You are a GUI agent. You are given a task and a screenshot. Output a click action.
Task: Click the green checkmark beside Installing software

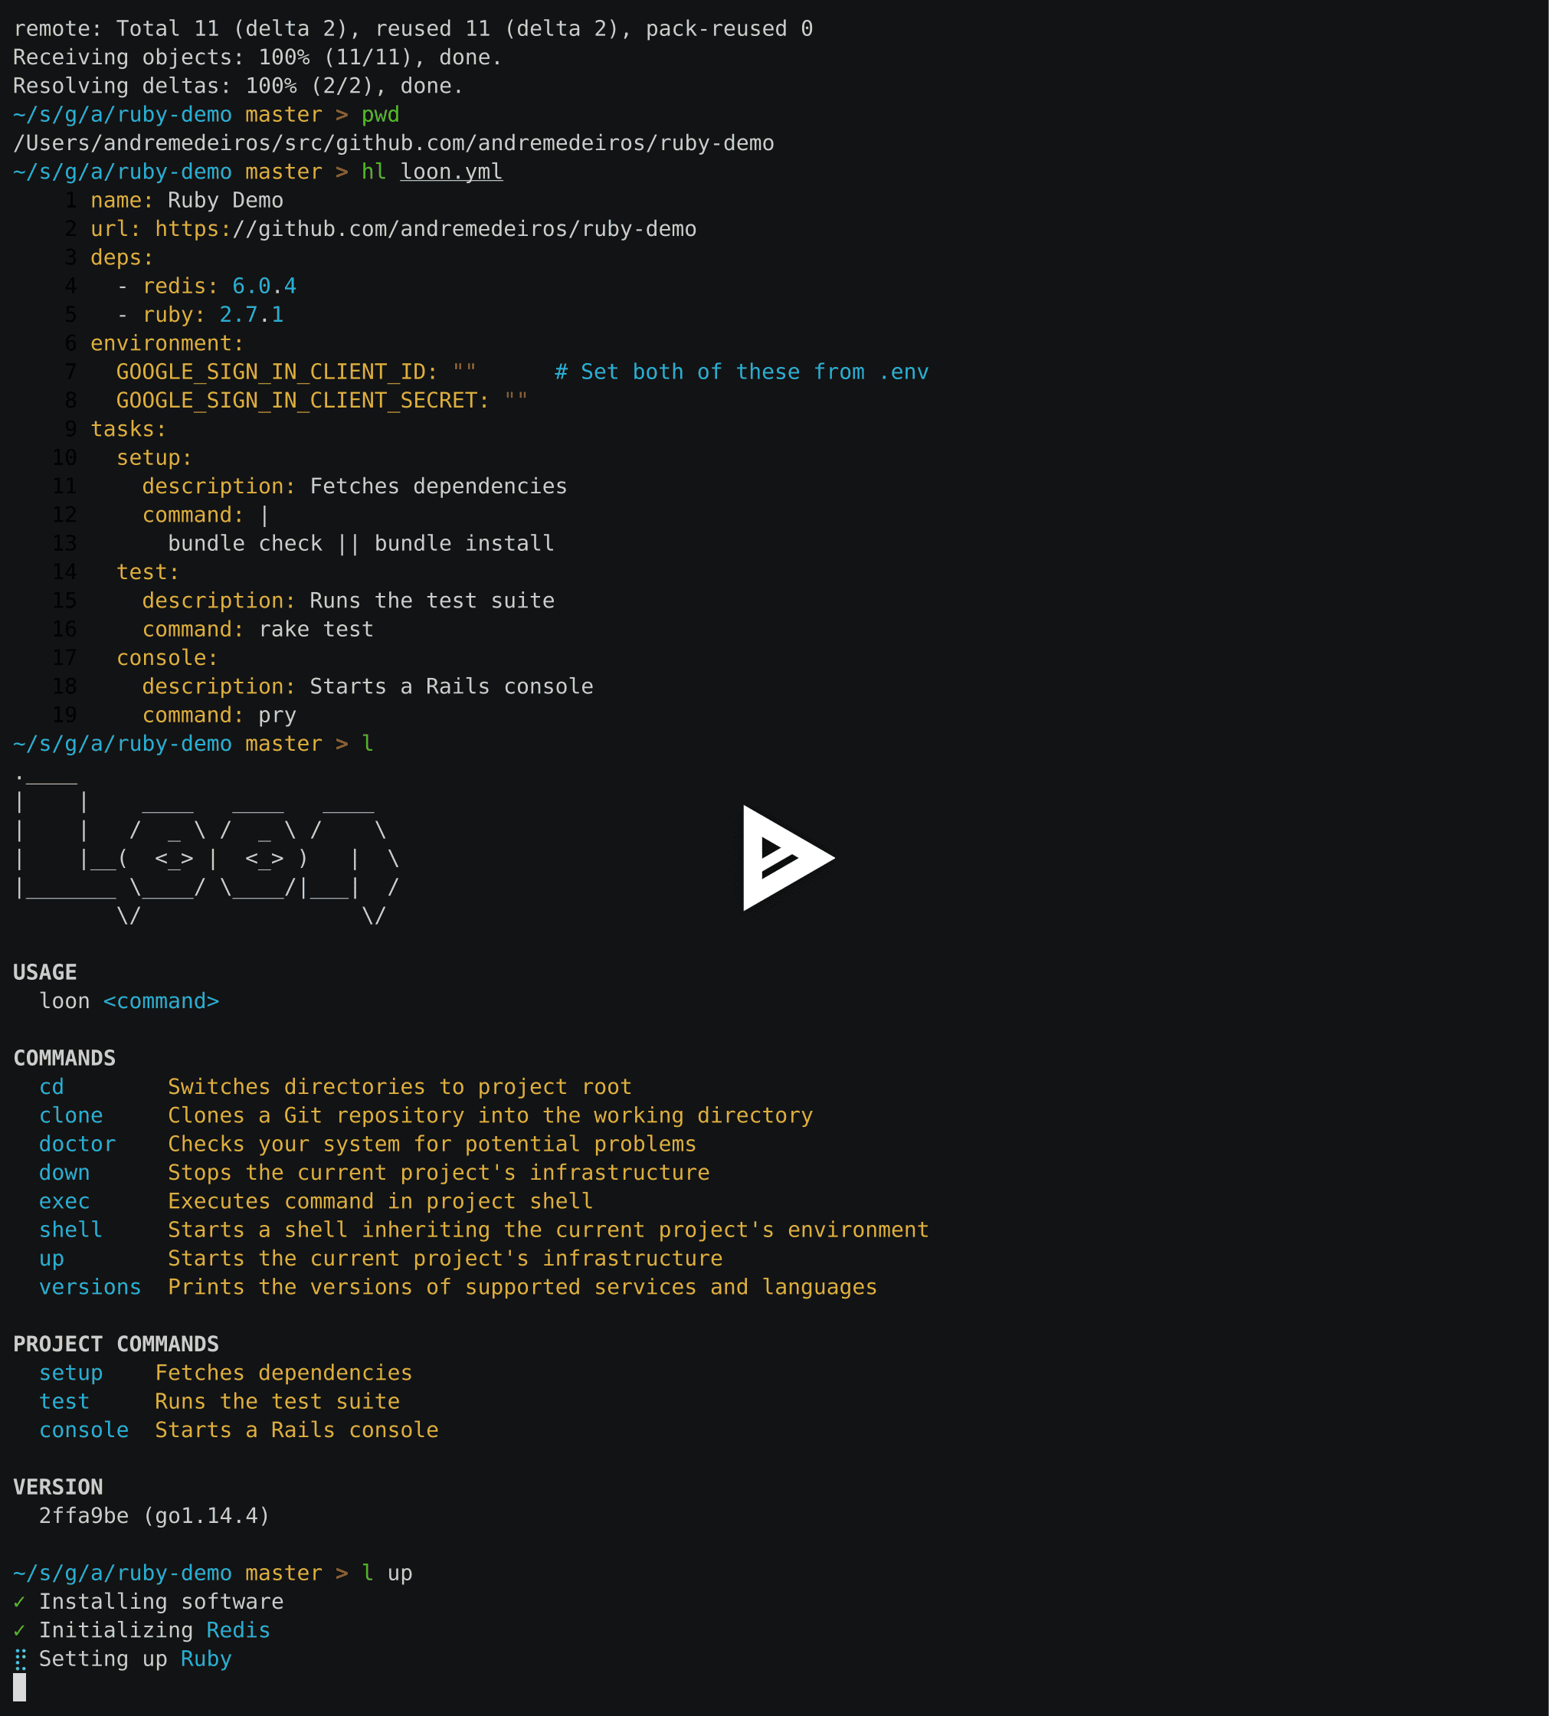point(18,1601)
